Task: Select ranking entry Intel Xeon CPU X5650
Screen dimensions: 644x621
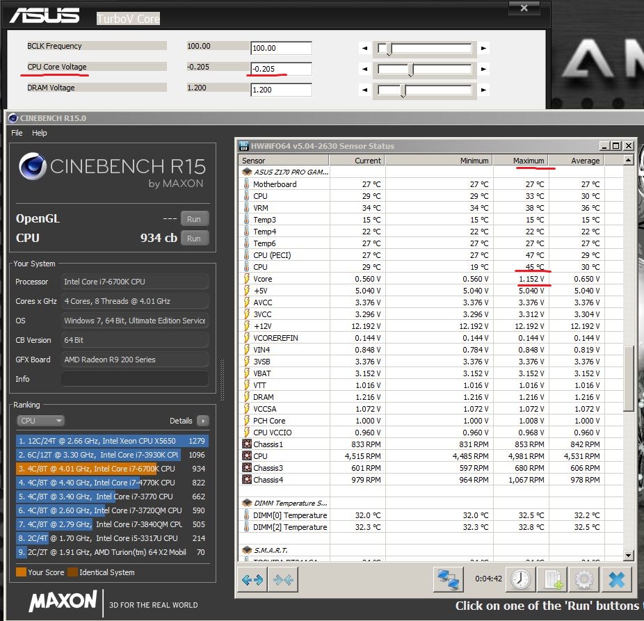Action: 112,441
